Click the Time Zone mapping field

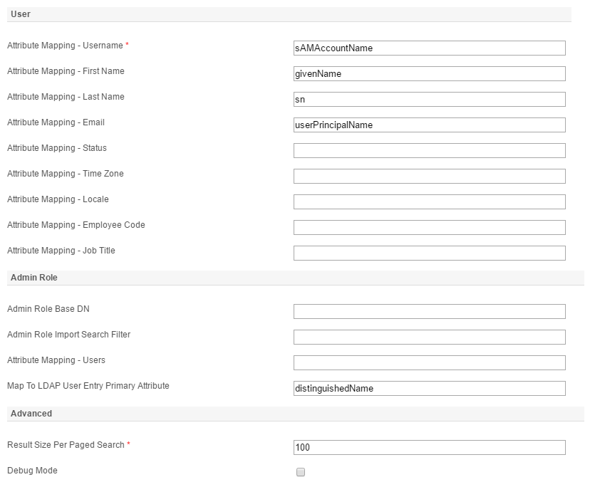pos(429,177)
